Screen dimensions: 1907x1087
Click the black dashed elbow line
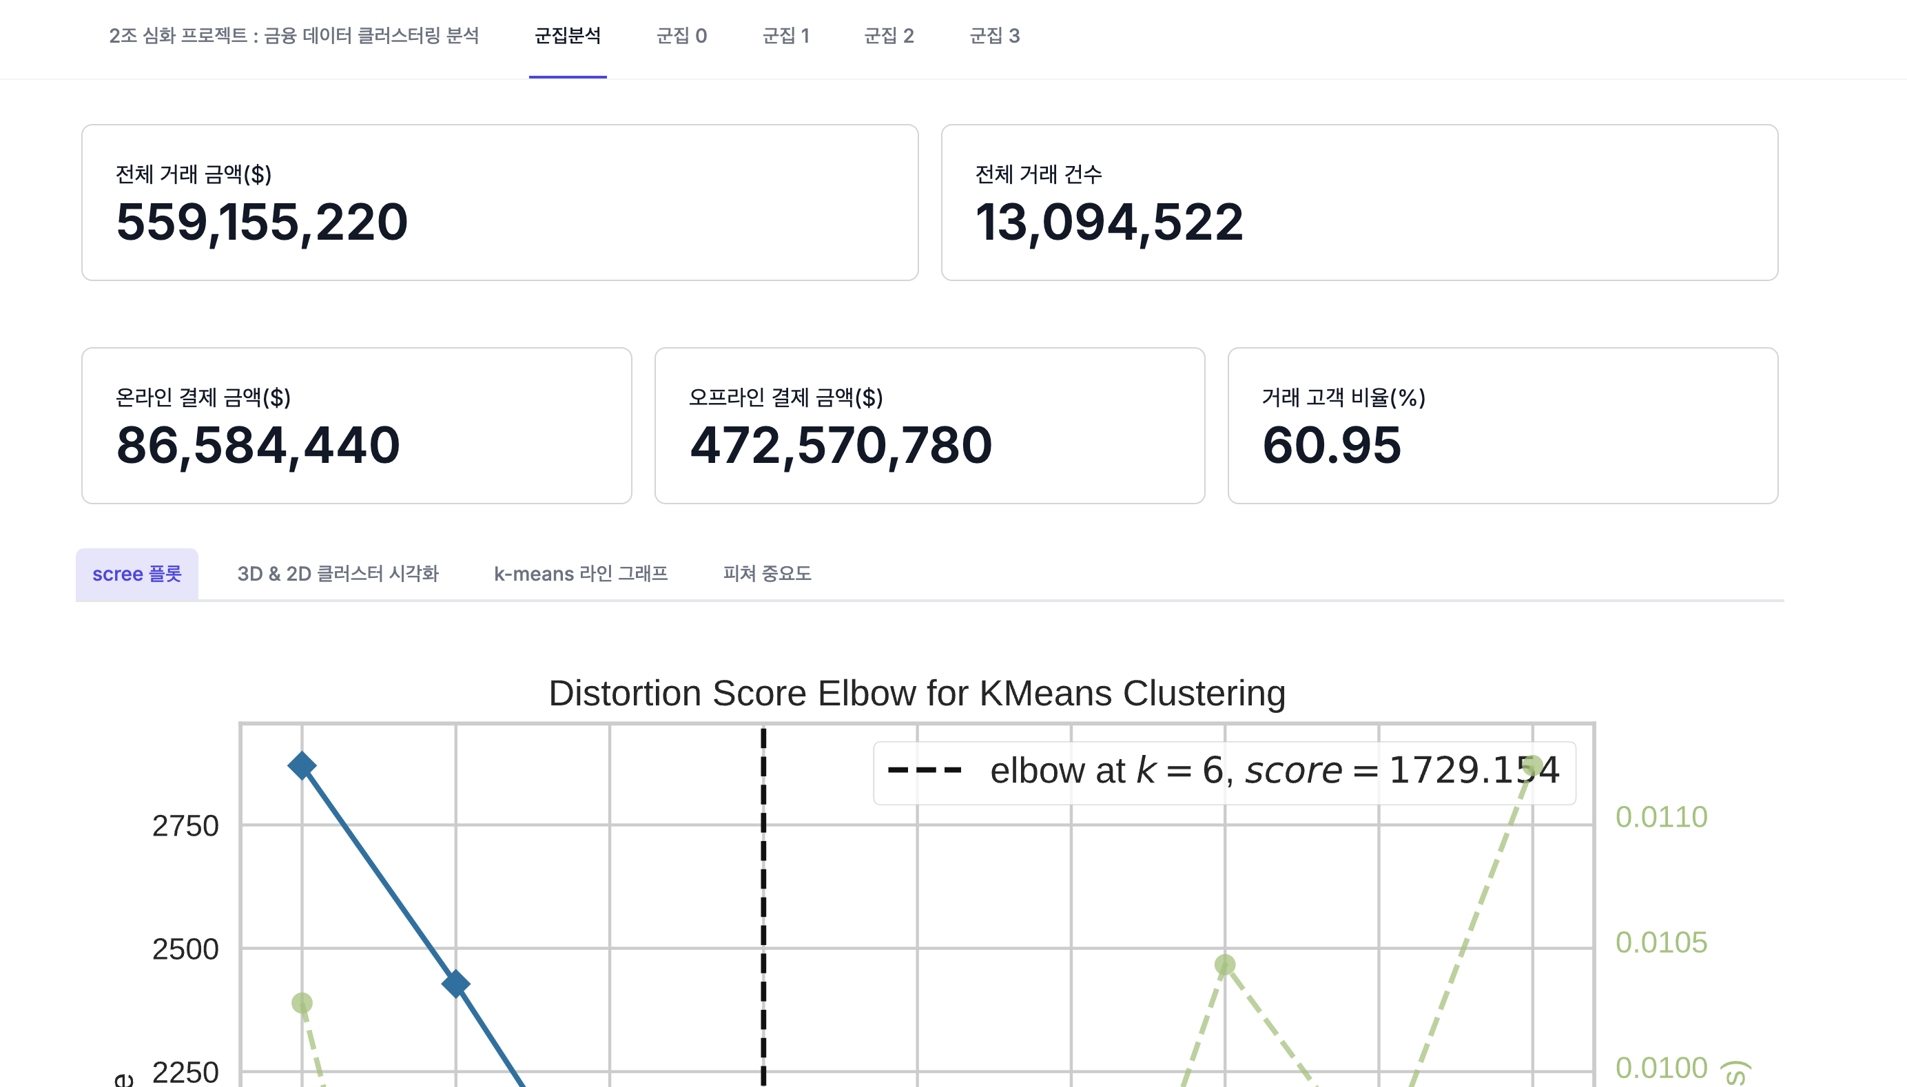(x=763, y=906)
